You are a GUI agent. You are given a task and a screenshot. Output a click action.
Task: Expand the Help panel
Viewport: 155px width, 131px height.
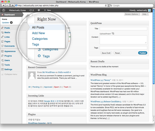[x=145, y=14]
